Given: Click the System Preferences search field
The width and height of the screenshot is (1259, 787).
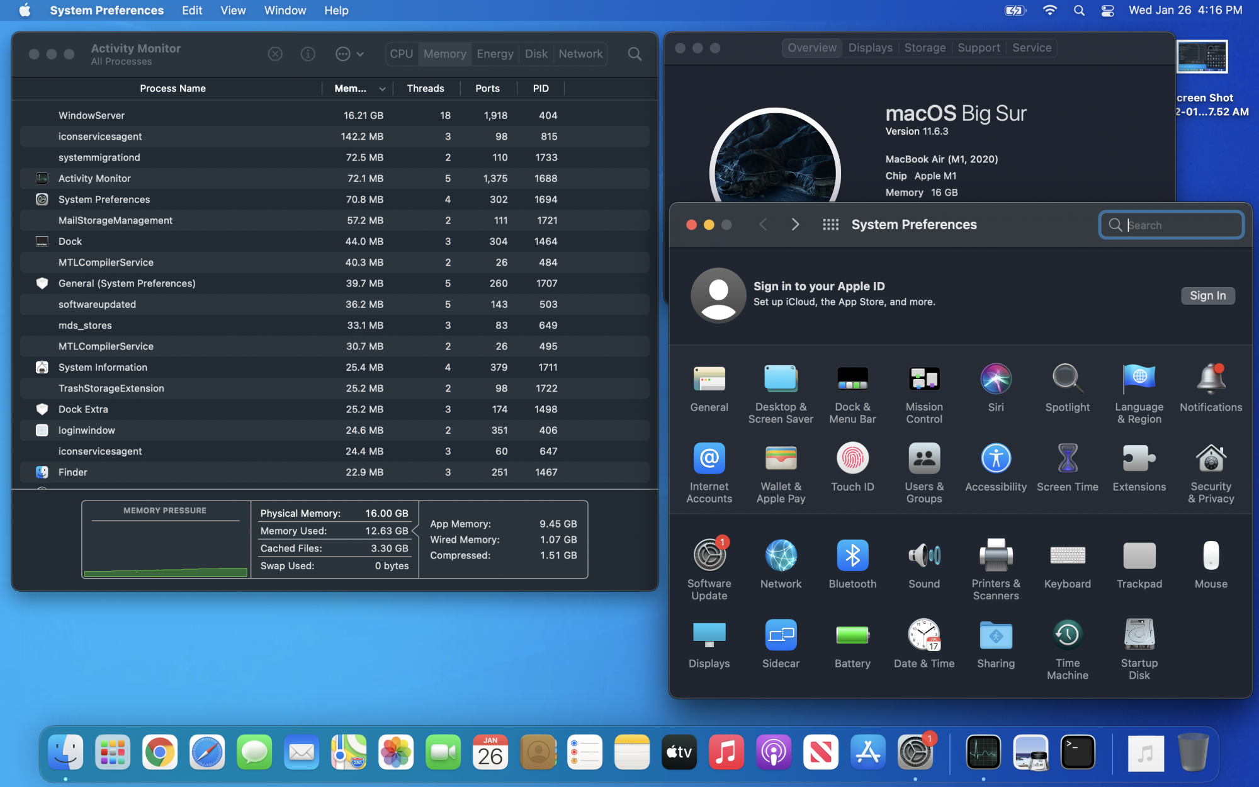Looking at the screenshot, I should coord(1171,225).
